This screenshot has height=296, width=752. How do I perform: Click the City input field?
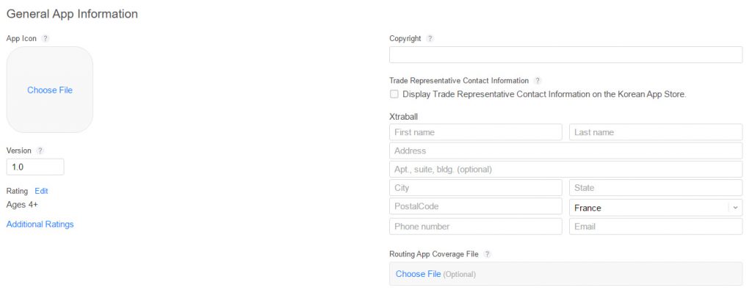point(475,188)
